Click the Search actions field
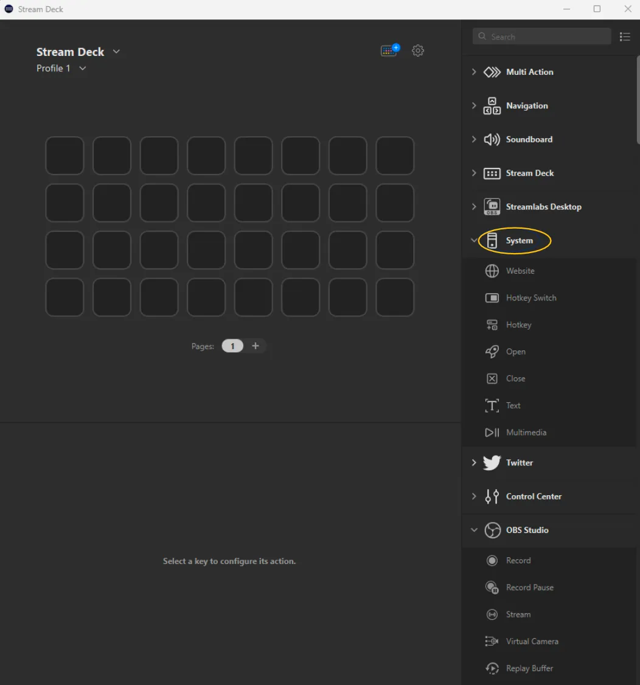This screenshot has width=640, height=685. coord(541,37)
